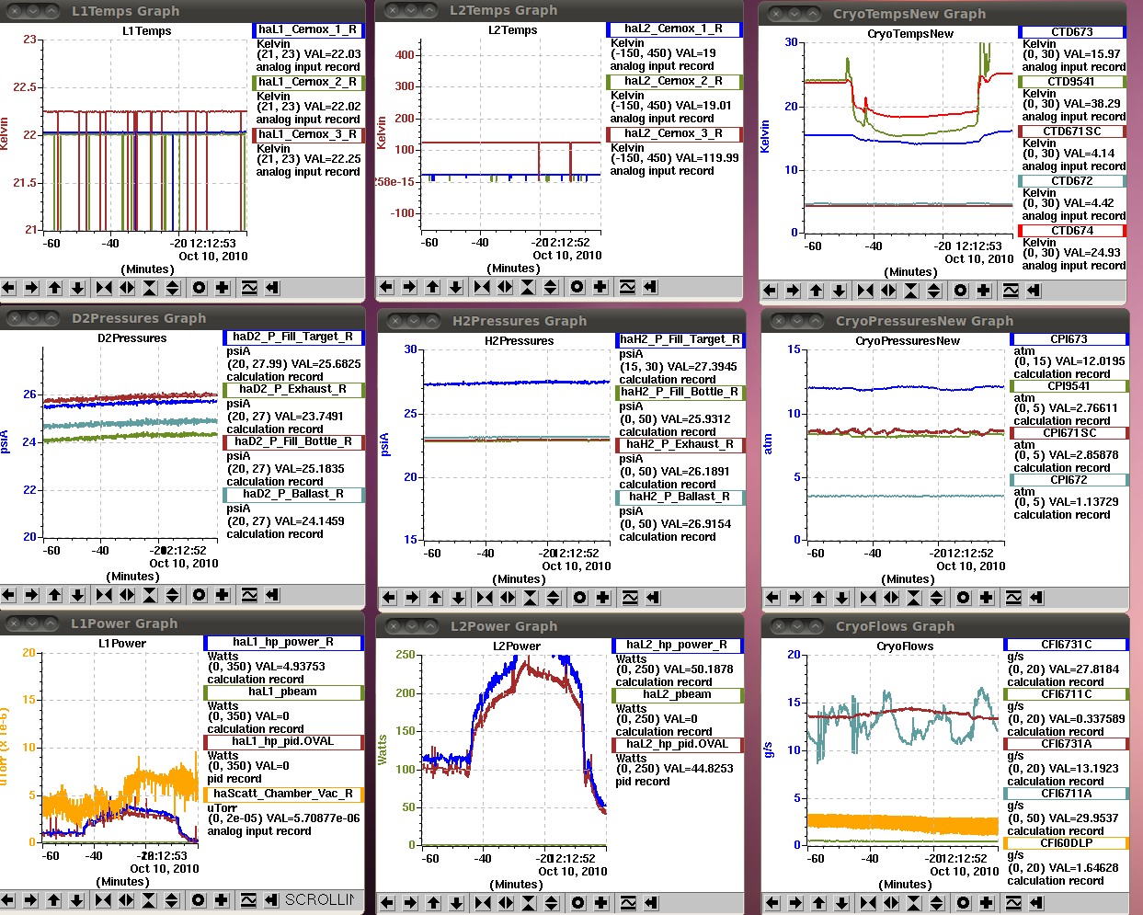Pan down arrow in L2Temps Graph toolbar
The image size is (1143, 915).
point(455,287)
